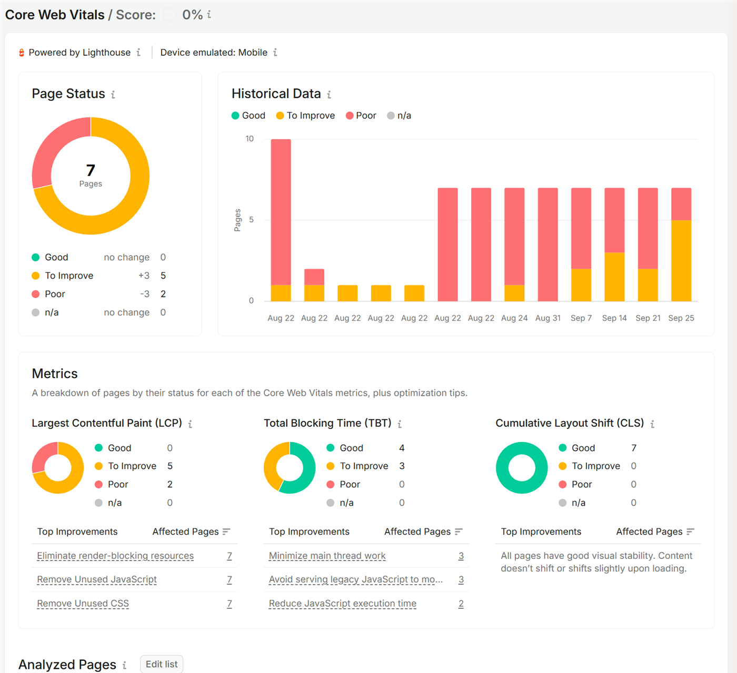Click To Improve count under LCP
The image size is (737, 673).
click(170, 466)
